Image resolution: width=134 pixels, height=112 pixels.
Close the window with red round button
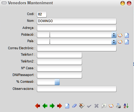(129, 3)
